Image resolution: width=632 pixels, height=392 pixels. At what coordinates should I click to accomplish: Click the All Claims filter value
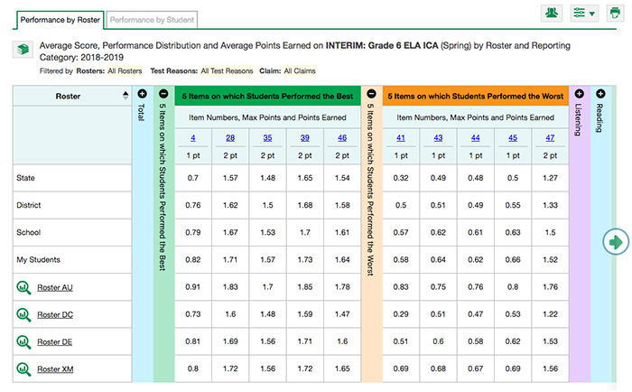(x=300, y=71)
